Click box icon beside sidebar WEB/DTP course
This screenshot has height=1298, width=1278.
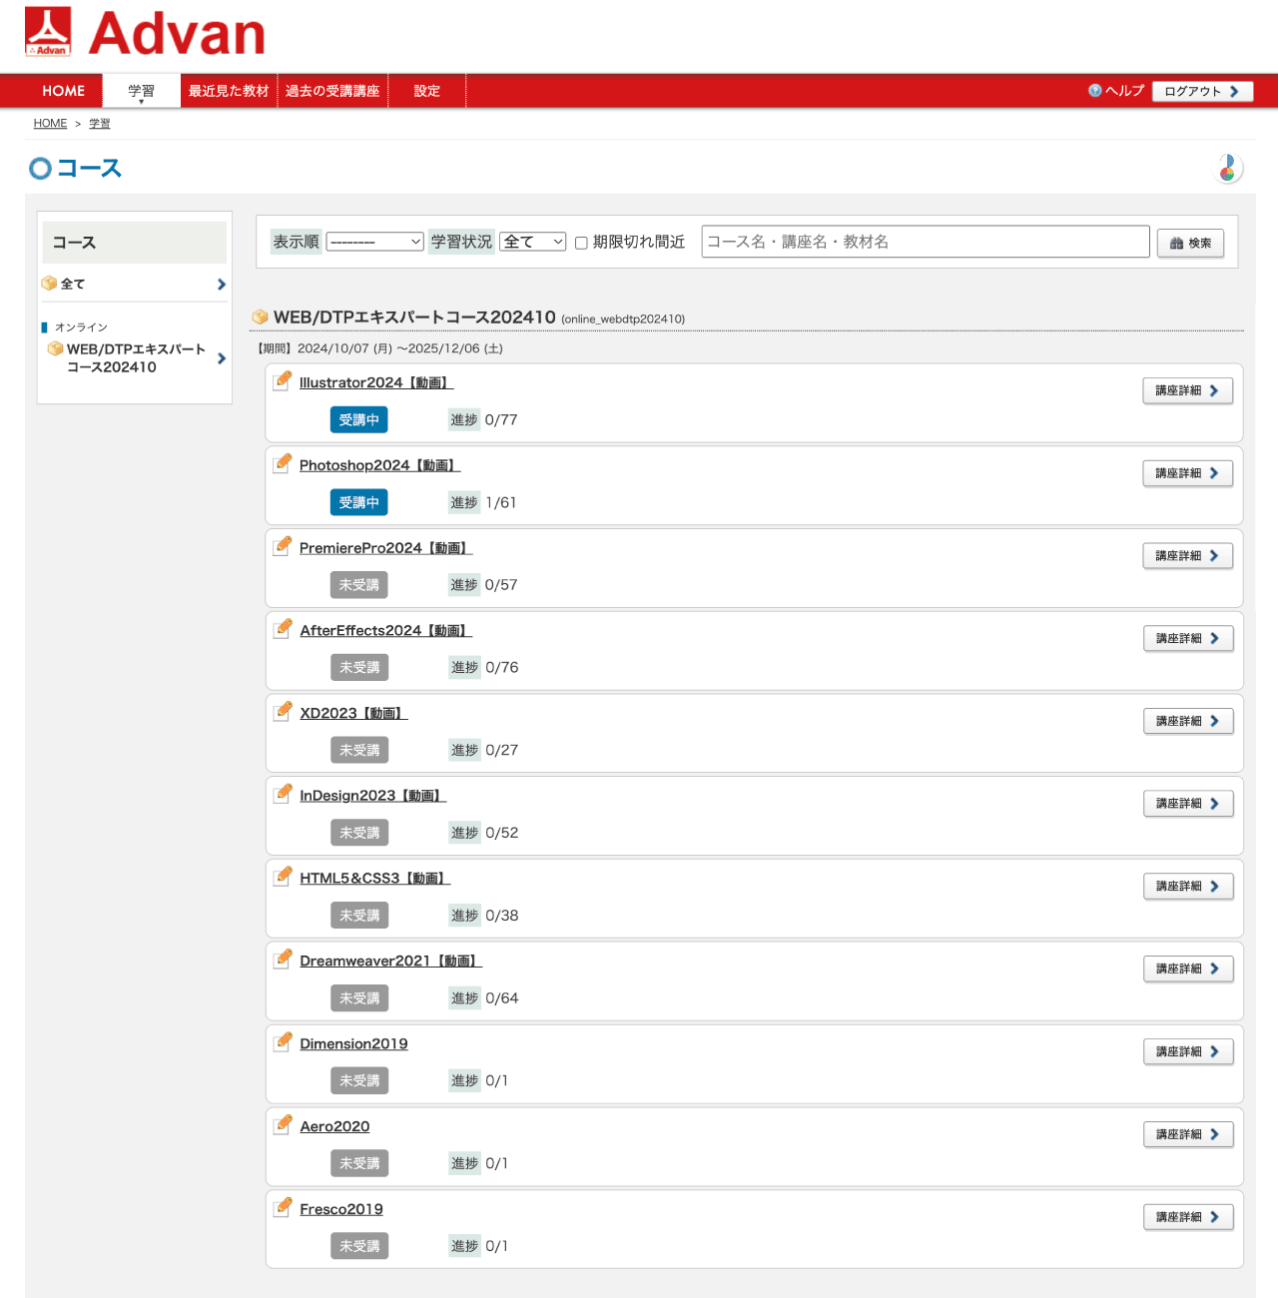(56, 348)
